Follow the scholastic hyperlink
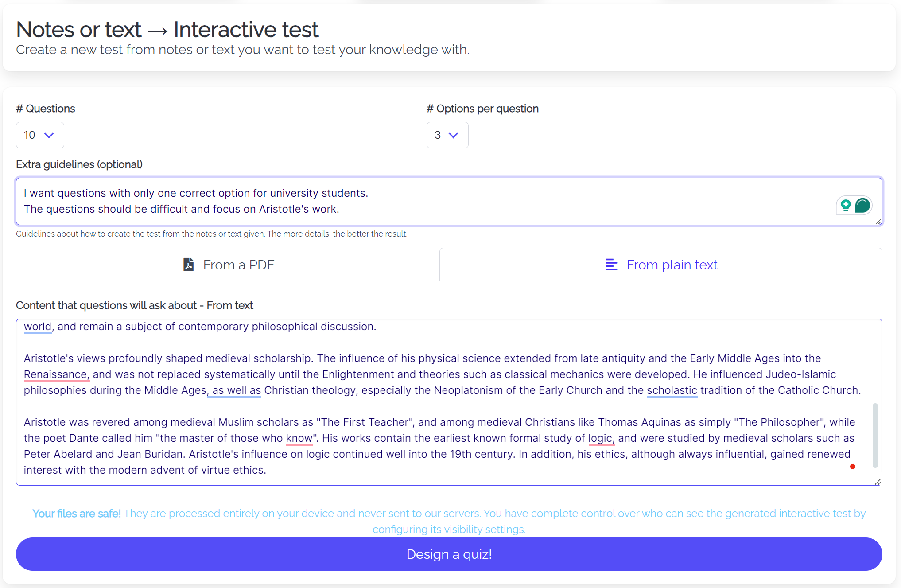The width and height of the screenshot is (901, 588). coord(672,390)
